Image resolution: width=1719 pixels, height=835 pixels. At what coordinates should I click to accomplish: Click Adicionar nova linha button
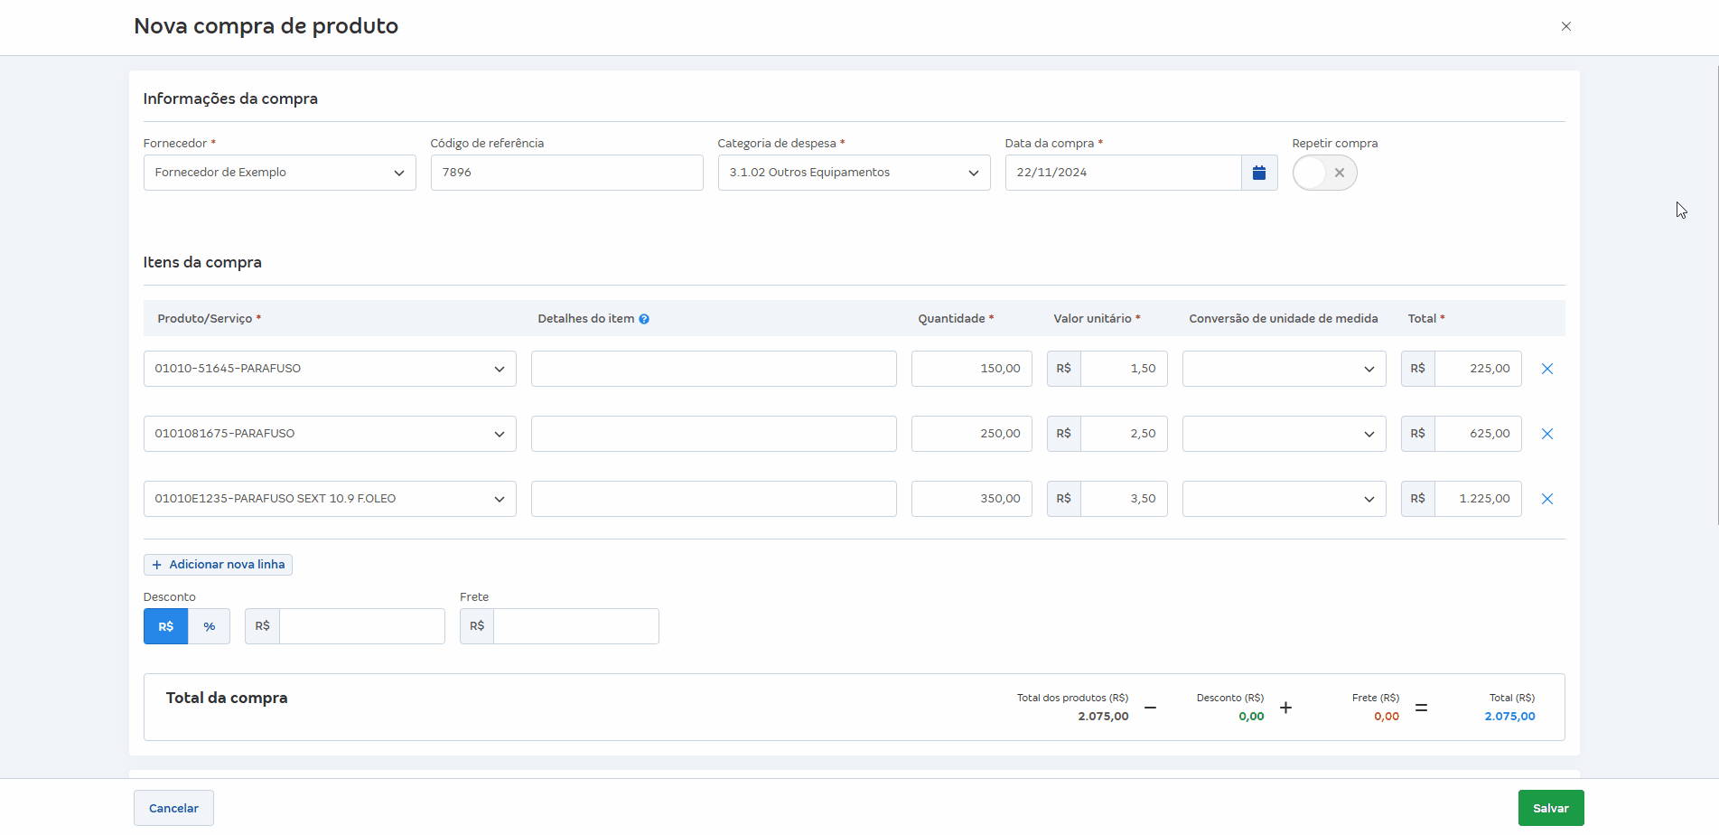218,565
